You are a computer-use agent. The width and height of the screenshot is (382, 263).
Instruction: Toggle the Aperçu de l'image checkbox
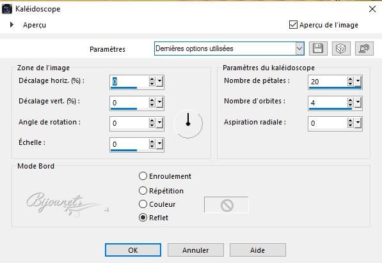click(293, 25)
